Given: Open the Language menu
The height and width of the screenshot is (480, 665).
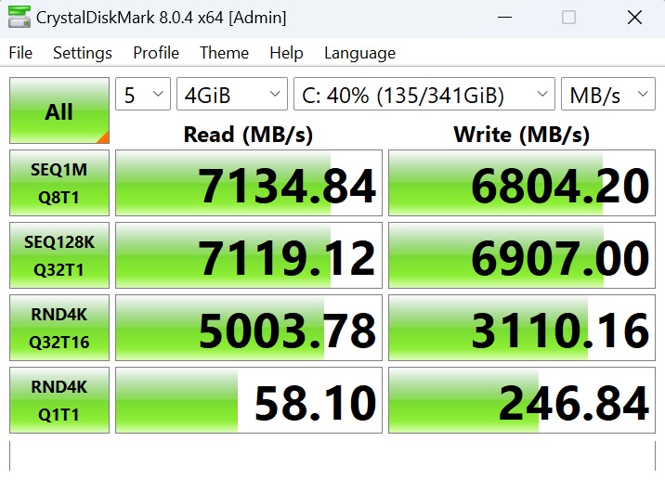Looking at the screenshot, I should point(359,53).
